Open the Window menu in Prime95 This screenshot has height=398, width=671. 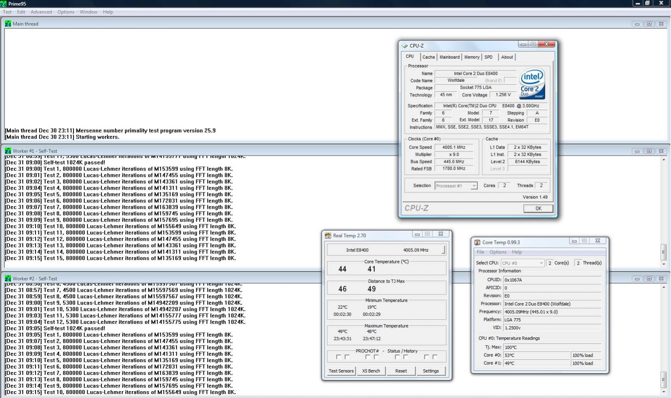[x=88, y=12]
